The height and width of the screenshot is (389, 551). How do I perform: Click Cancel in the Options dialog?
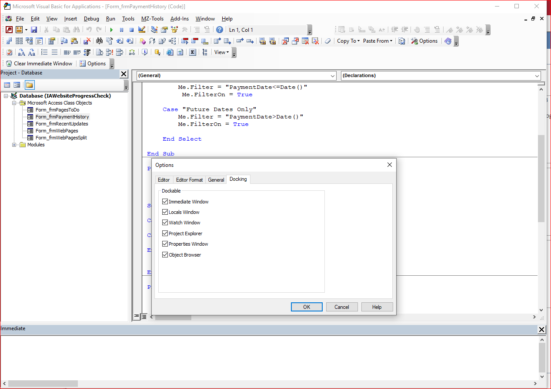point(342,307)
